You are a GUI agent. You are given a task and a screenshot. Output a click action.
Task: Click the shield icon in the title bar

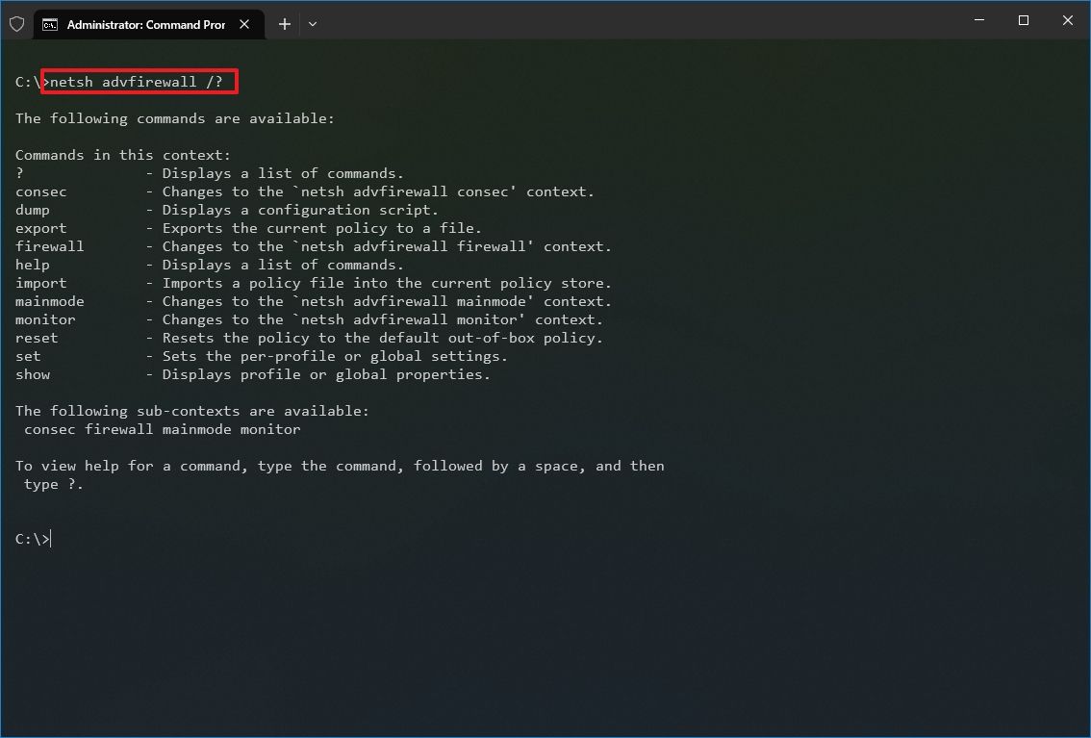(16, 23)
